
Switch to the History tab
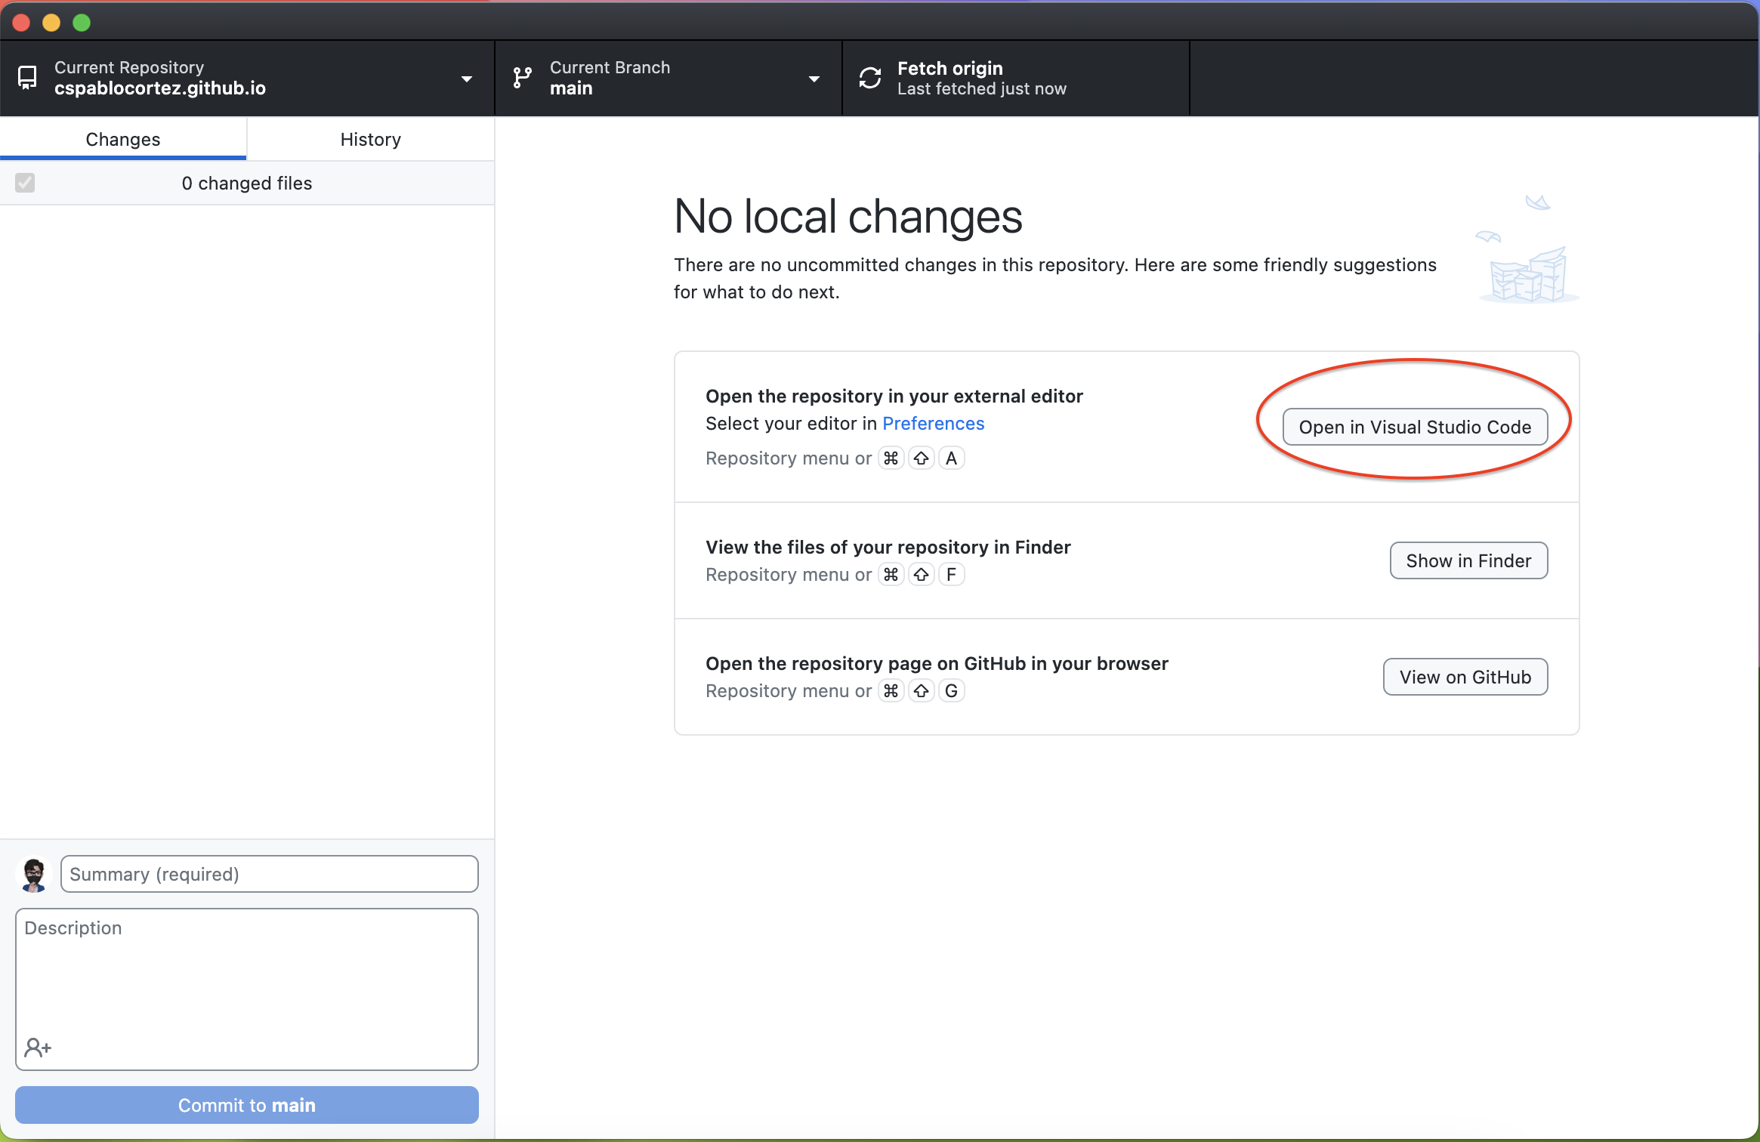pyautogui.click(x=370, y=139)
